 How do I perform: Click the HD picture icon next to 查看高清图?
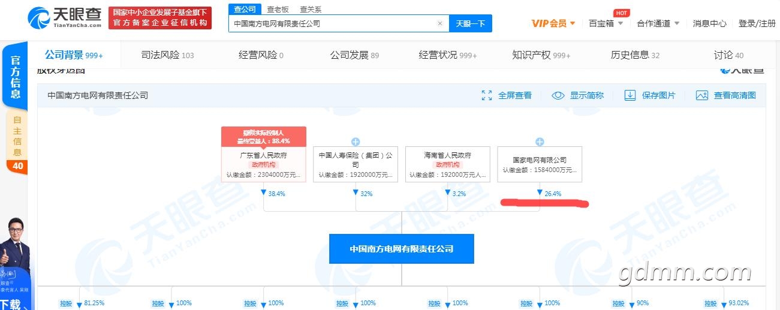click(702, 95)
